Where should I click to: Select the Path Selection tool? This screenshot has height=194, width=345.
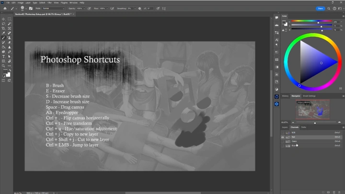pyautogui.click(x=10, y=57)
